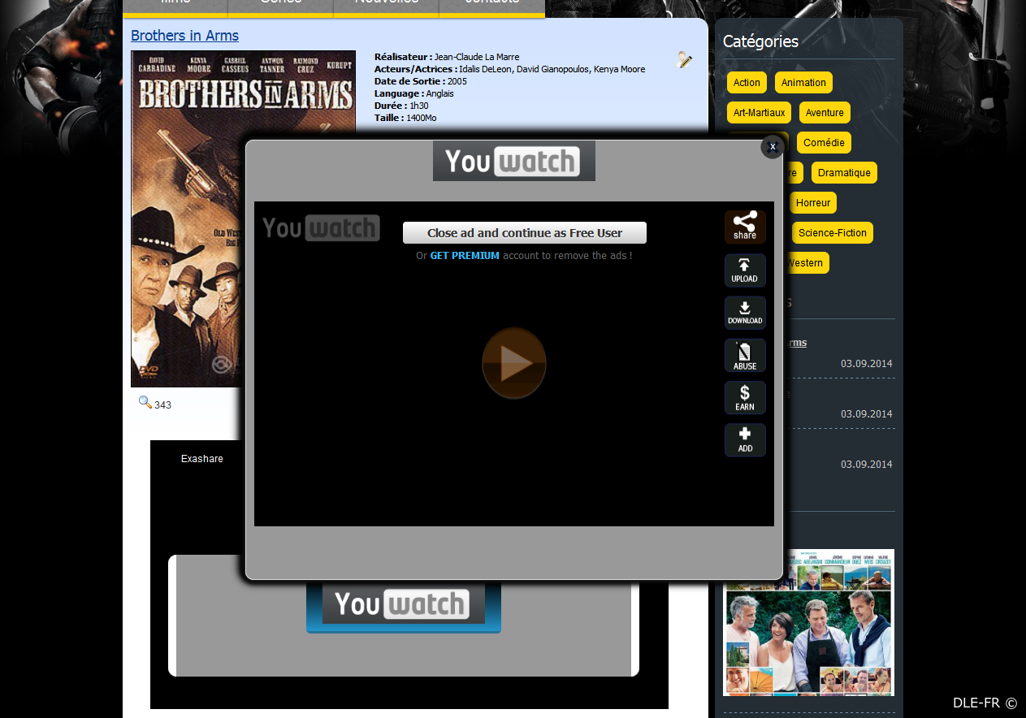Click the share icon in the player
Image resolution: width=1026 pixels, height=718 pixels.
[745, 227]
